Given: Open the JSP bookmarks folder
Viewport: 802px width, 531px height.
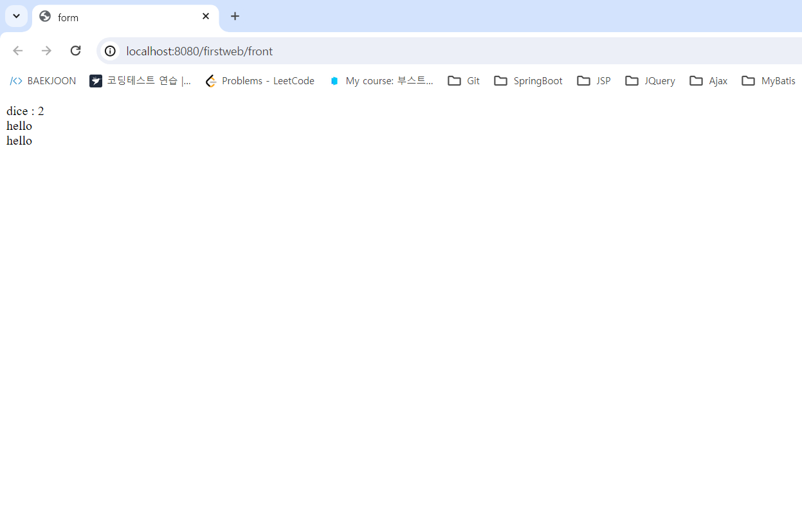Looking at the screenshot, I should (594, 81).
